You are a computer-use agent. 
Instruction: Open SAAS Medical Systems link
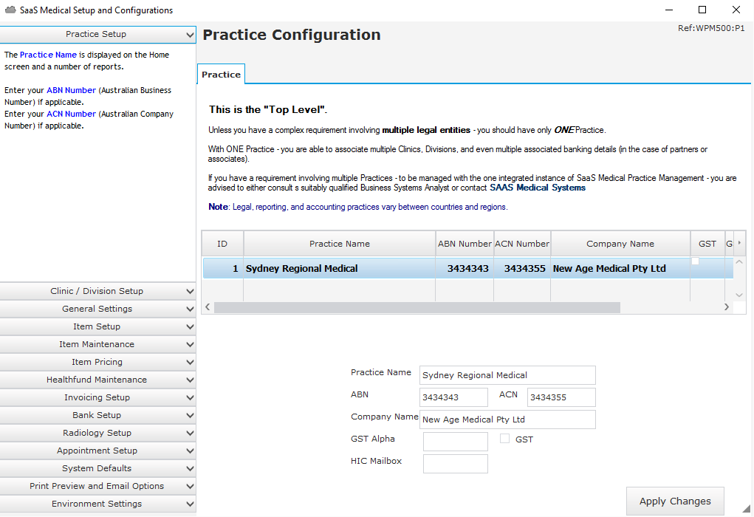[538, 188]
